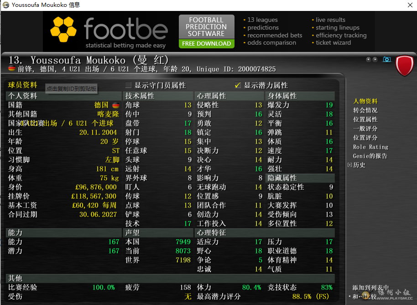This screenshot has height=305, width=417.
Task: Enable 显示守门员属性 checkbox
Action: (x=128, y=85)
